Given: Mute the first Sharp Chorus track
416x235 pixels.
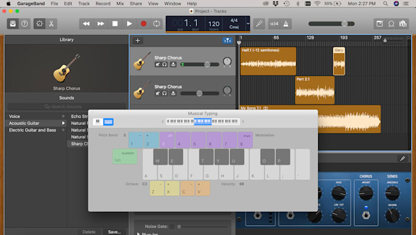Looking at the screenshot, I should [x=158, y=64].
